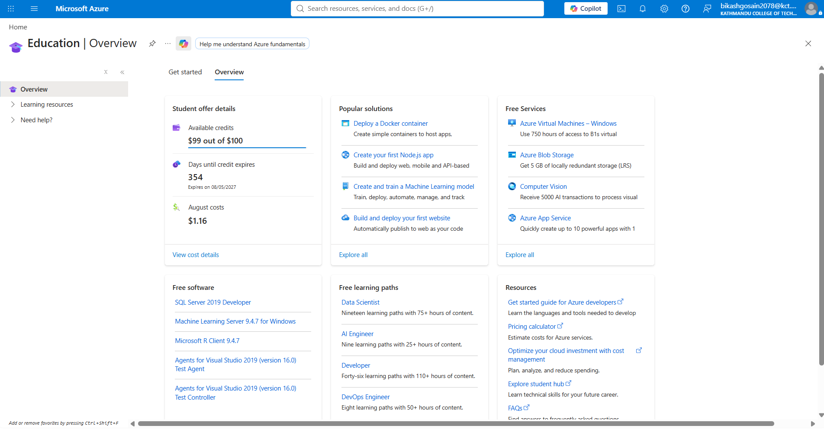The width and height of the screenshot is (824, 429).
Task: Open Deploy a Docker container link
Action: tap(390, 124)
